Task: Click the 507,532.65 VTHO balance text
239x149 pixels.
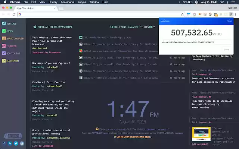Action: [x=196, y=32]
